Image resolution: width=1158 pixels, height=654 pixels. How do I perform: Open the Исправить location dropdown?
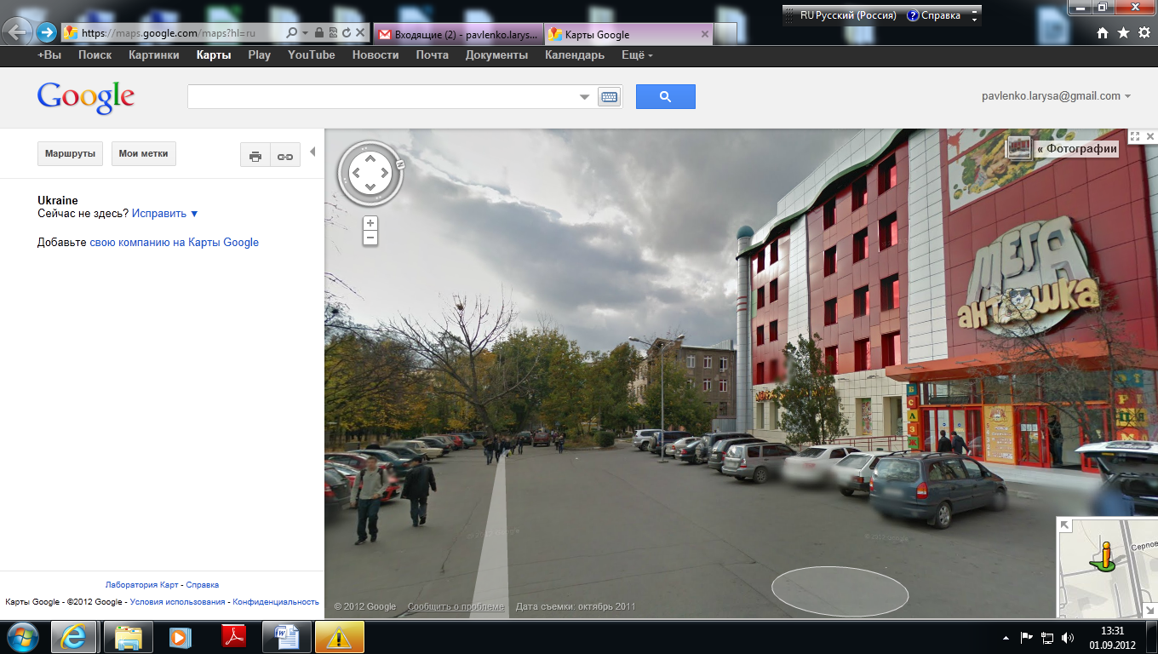coord(165,214)
